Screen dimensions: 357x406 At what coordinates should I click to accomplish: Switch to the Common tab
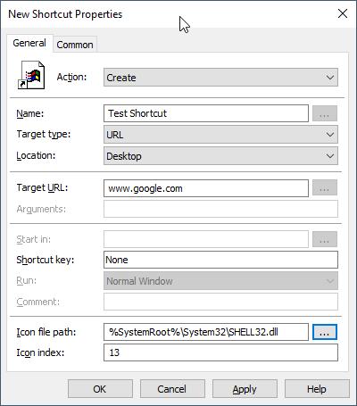coord(75,45)
